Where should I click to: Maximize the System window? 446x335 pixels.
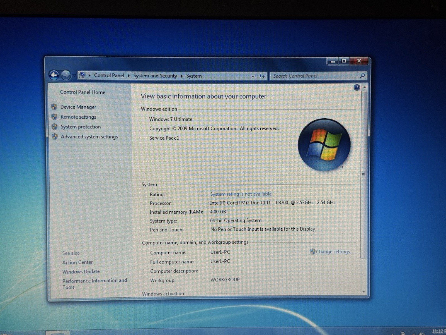344,61
